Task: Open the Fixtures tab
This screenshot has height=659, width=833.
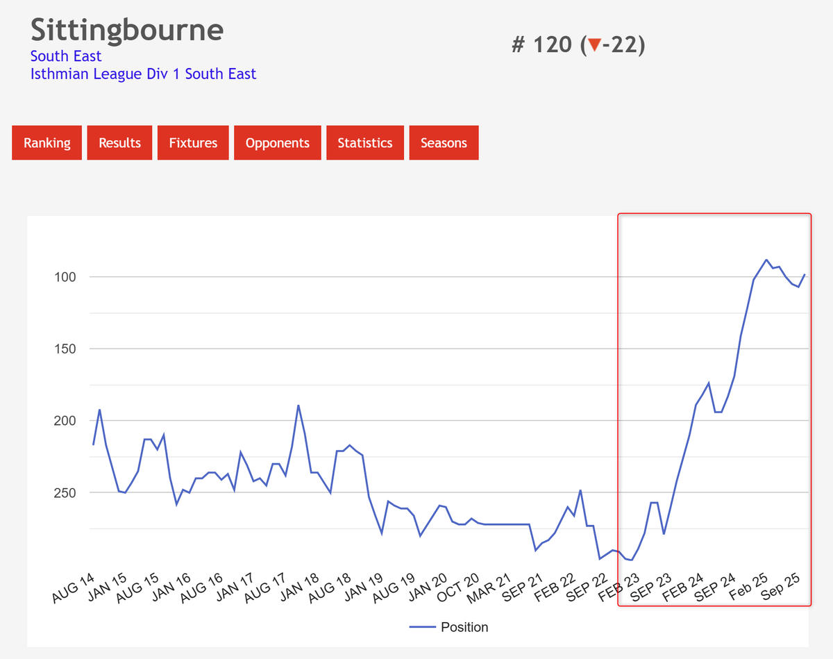Action: pos(193,143)
